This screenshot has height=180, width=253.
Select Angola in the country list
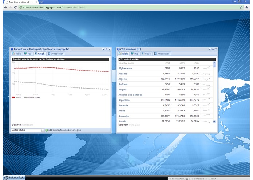point(122,90)
